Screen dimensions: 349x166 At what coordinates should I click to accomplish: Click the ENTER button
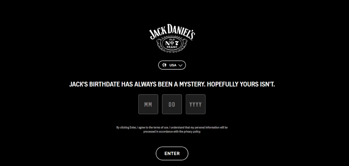pyautogui.click(x=172, y=153)
